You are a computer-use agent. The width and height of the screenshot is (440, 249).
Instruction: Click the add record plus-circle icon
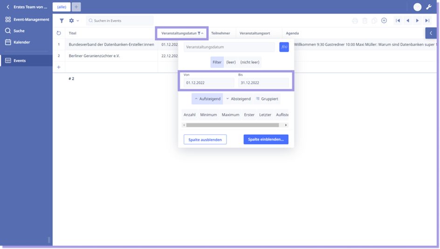tap(384, 21)
